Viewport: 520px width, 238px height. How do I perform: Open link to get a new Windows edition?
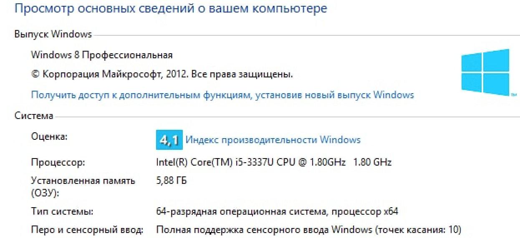tap(222, 95)
